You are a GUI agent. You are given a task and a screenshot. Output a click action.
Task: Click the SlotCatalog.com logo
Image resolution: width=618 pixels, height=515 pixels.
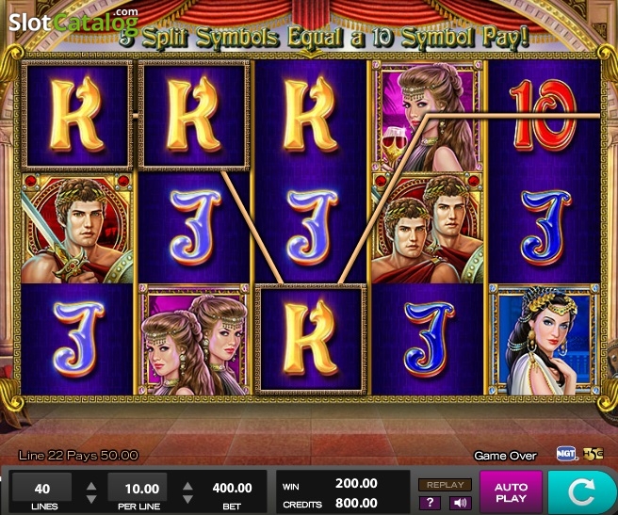pos(73,21)
